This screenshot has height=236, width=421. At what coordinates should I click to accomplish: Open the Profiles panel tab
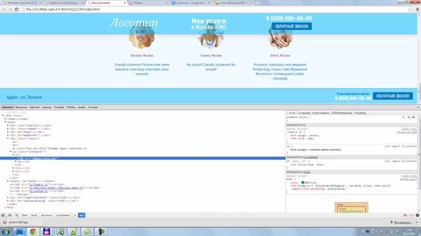71,108
